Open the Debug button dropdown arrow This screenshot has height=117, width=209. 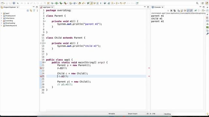54,3
